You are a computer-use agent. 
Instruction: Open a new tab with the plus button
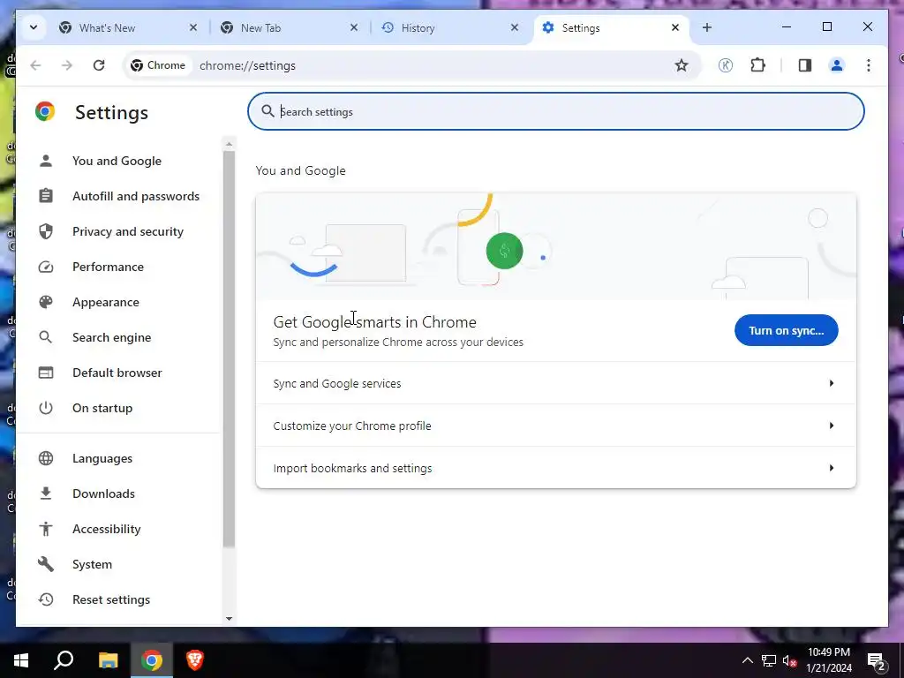click(707, 27)
